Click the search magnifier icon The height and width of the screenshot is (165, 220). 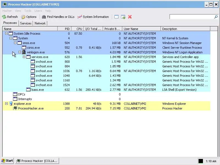pyautogui.click(x=216, y=17)
